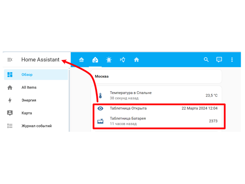
Task: Open All Items in the sidebar
Action: 29,88
